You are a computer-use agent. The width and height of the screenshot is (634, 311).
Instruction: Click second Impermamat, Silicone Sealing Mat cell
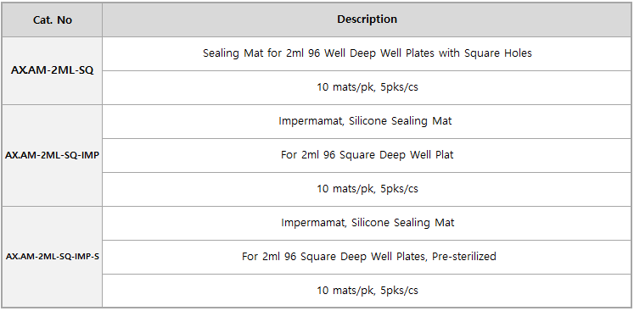point(367,224)
